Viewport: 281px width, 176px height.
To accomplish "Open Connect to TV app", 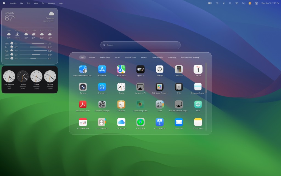I will tap(140, 87).
